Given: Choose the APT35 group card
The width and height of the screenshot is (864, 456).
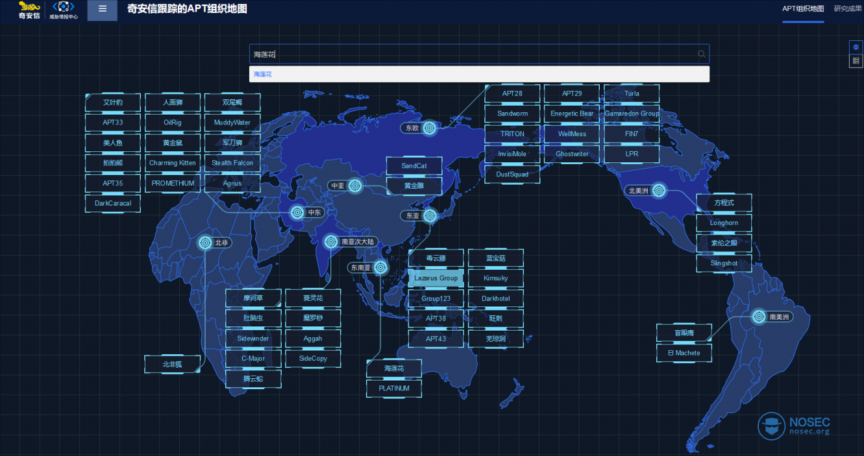Looking at the screenshot, I should pos(112,183).
